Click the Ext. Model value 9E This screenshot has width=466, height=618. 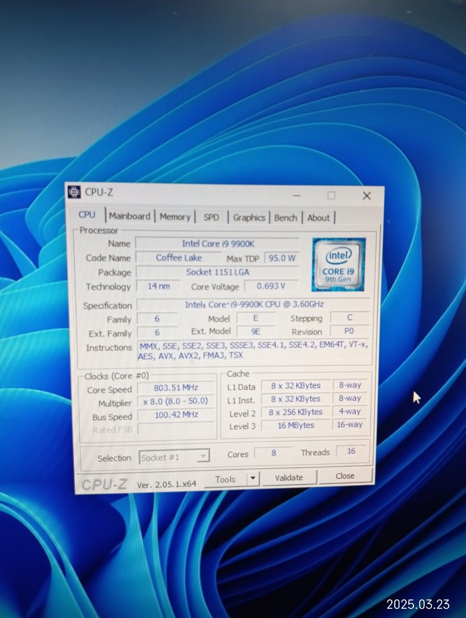256,332
